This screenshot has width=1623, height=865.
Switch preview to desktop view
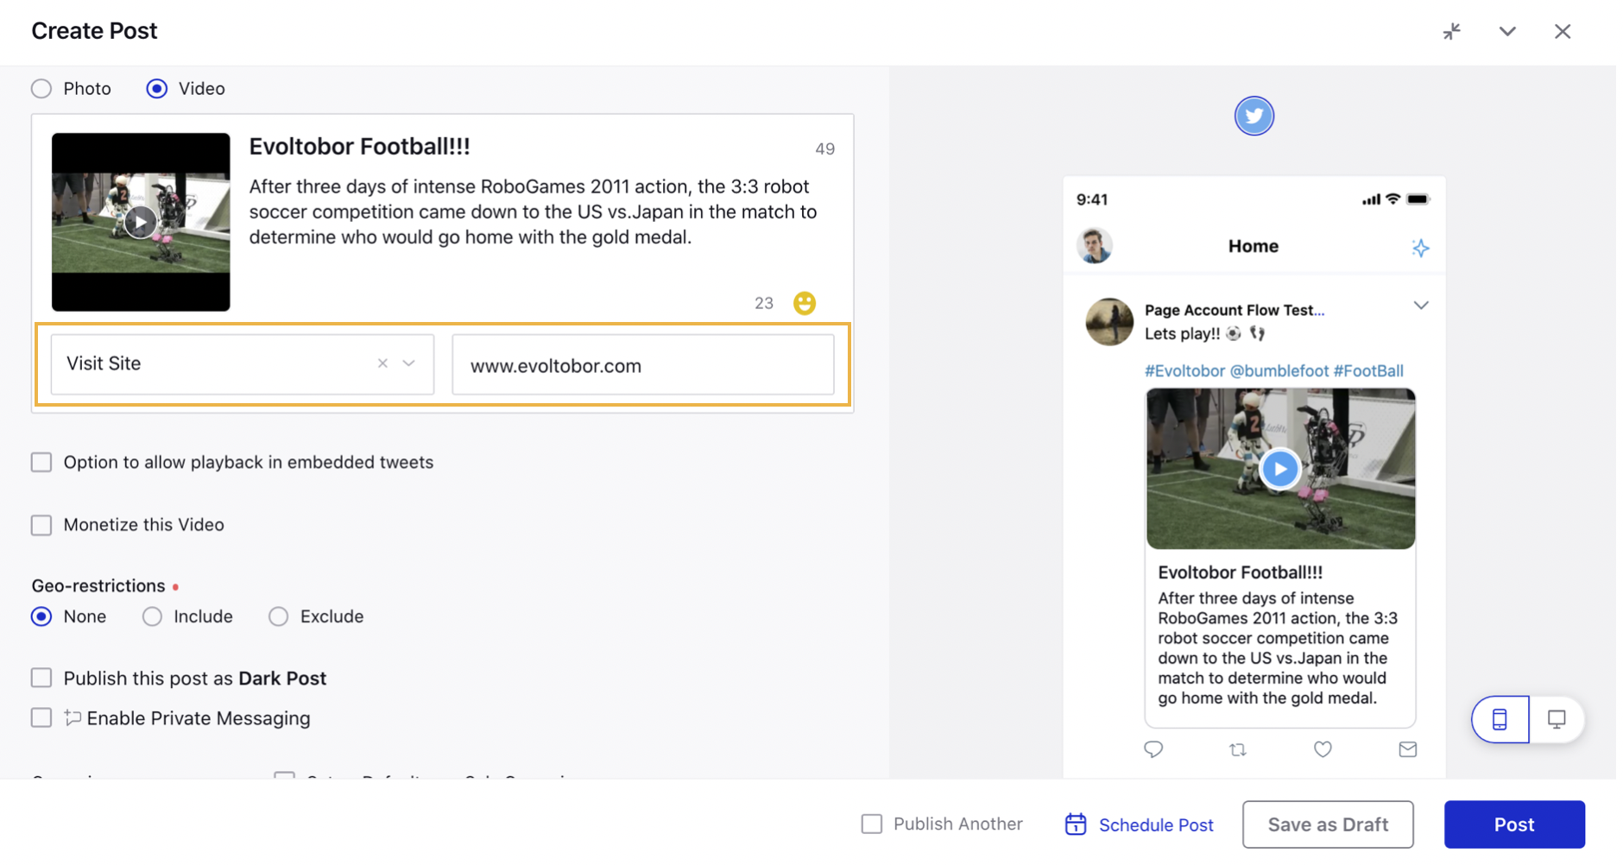(1557, 719)
